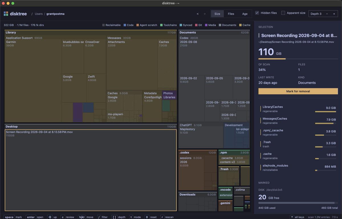342x219 pixels.
Task: Click the Toolchains legend swatch
Action: [161, 25]
